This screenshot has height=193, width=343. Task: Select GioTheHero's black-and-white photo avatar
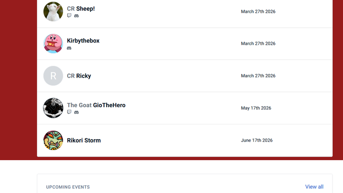pyautogui.click(x=53, y=108)
